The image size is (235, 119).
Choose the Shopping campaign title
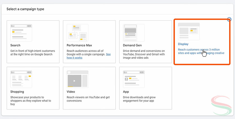17,92
